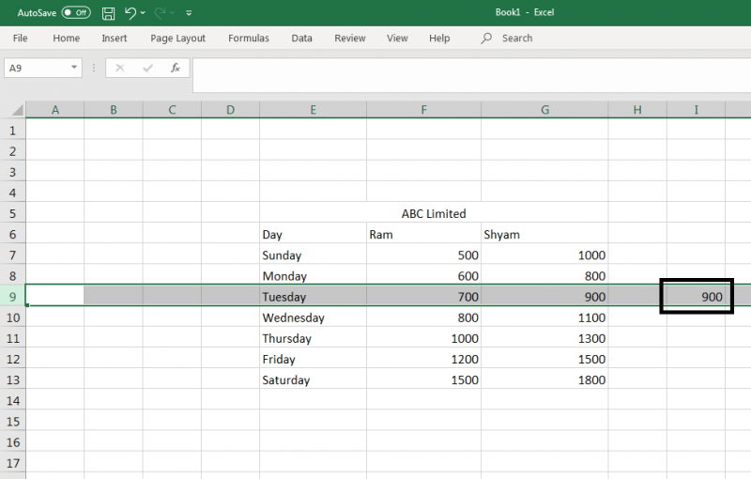Click the Ram header cell
This screenshot has height=479, width=751.
(424, 235)
